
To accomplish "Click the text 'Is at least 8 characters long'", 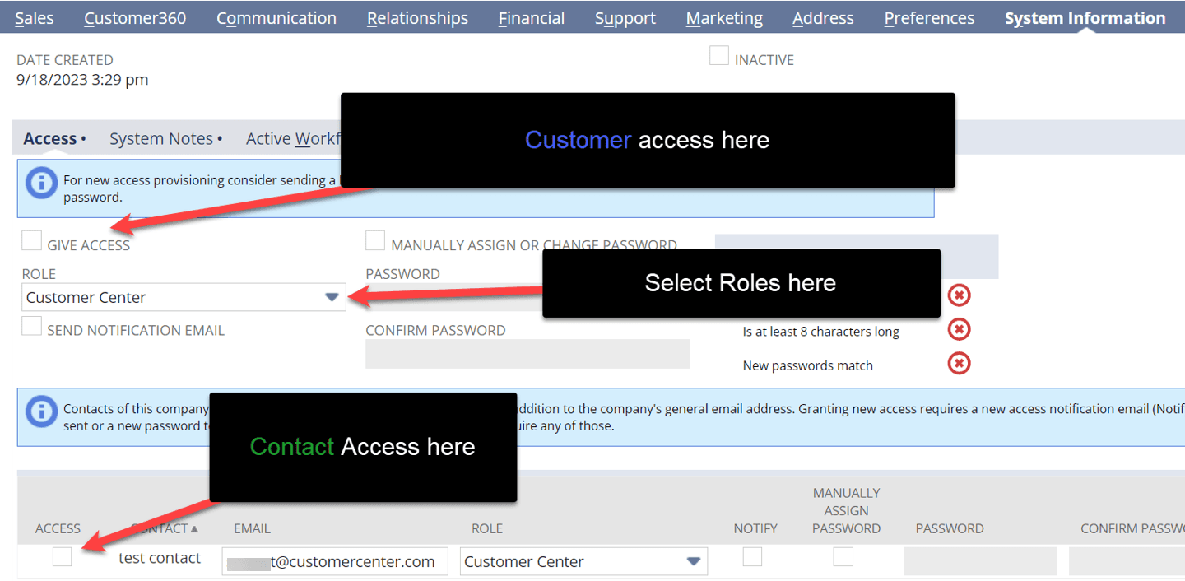I will 820,332.
